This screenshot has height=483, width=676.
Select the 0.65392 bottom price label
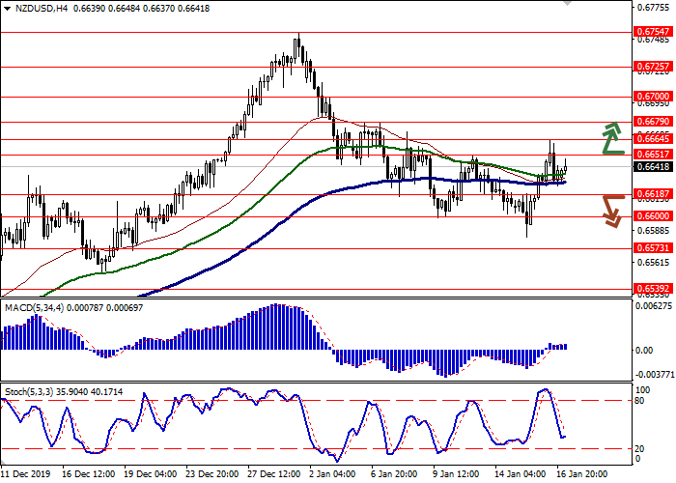[652, 289]
